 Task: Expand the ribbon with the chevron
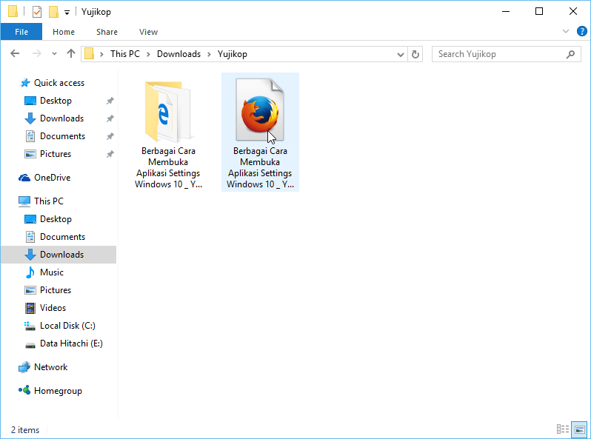565,31
